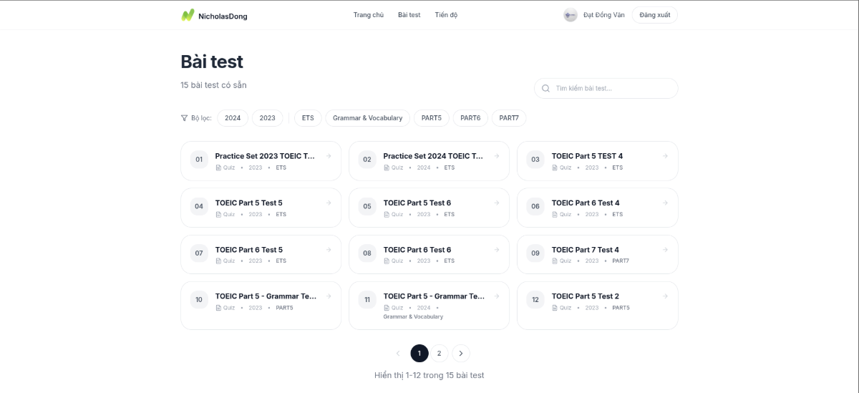This screenshot has width=859, height=393.
Task: Click the previous page chevron
Action: pyautogui.click(x=398, y=353)
